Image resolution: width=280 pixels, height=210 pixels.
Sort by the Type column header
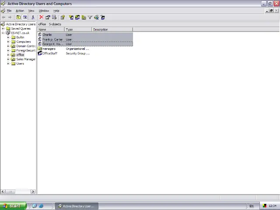point(78,29)
